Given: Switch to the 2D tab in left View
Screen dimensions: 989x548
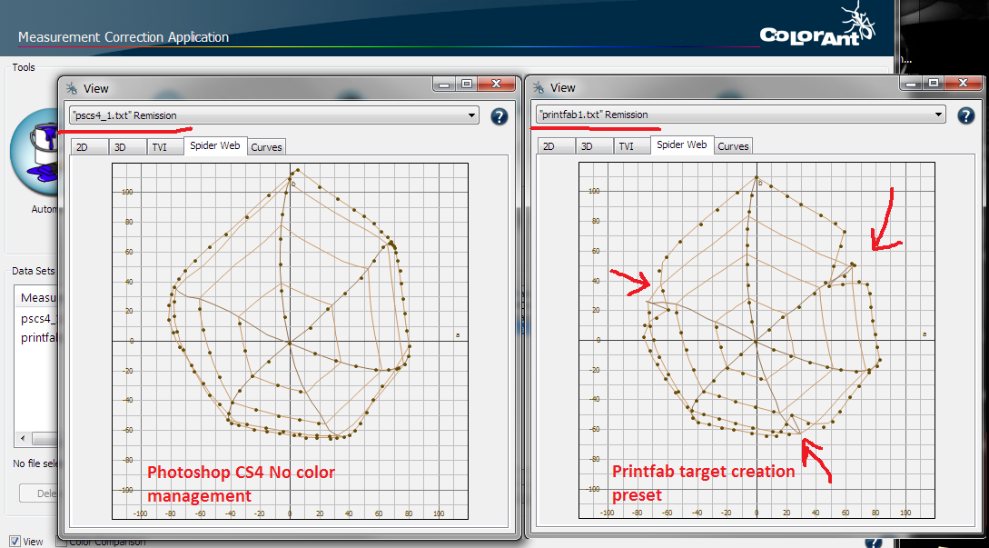Looking at the screenshot, I should click(x=83, y=146).
